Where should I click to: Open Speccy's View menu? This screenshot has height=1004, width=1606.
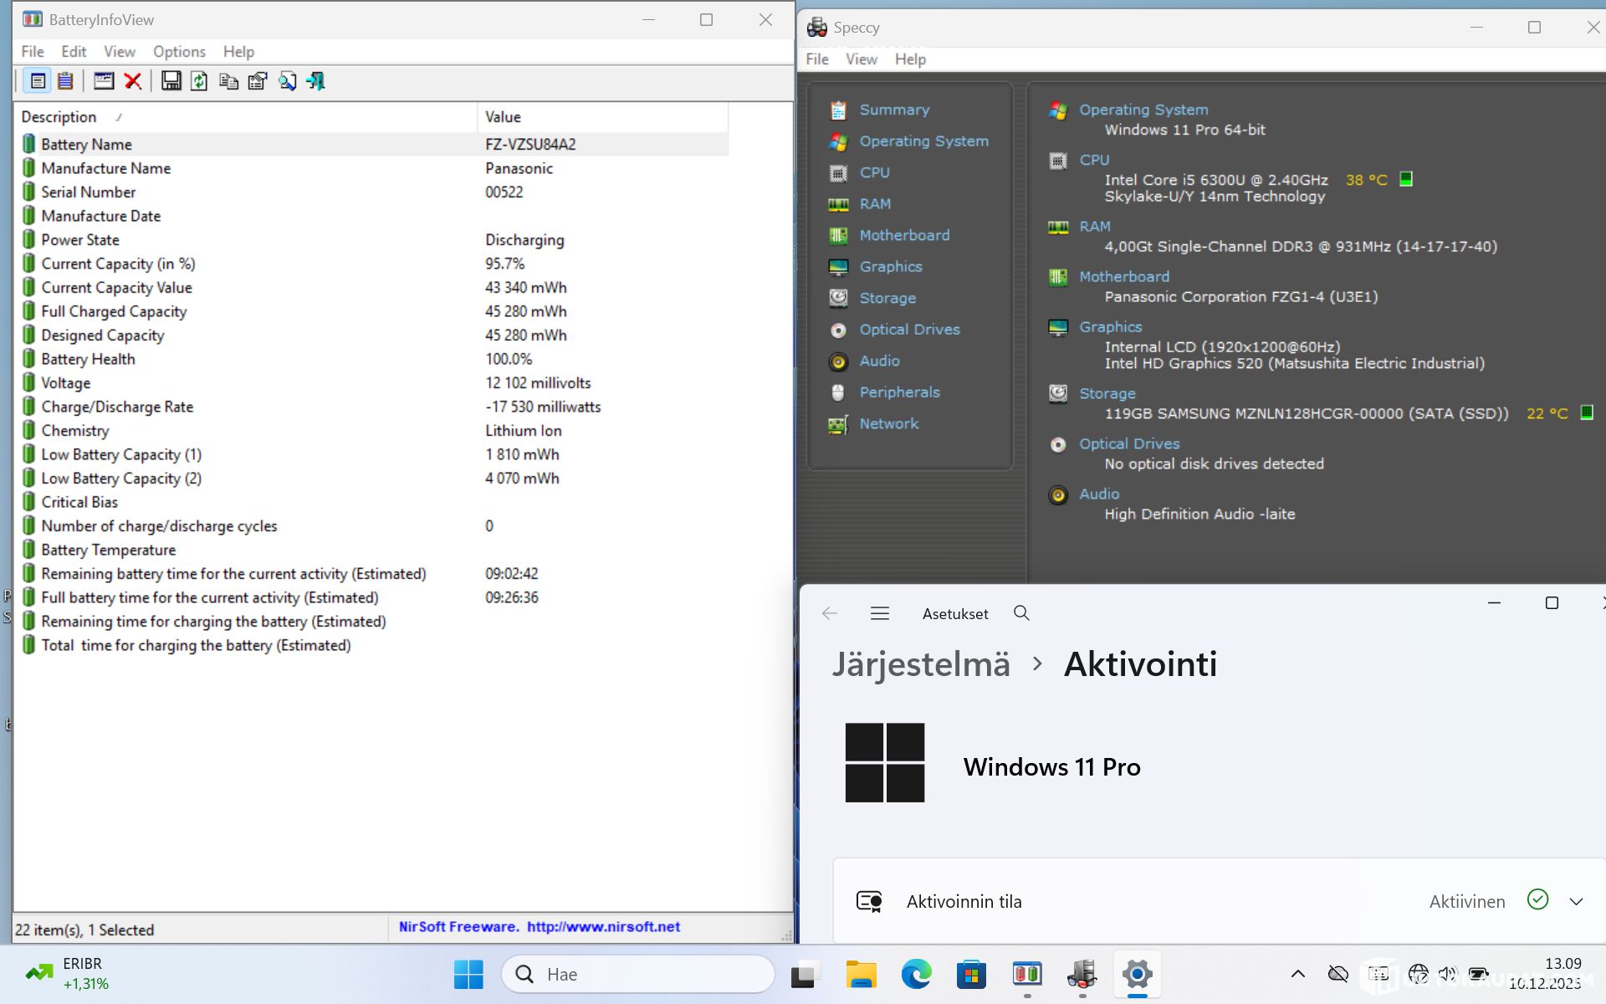click(x=861, y=59)
